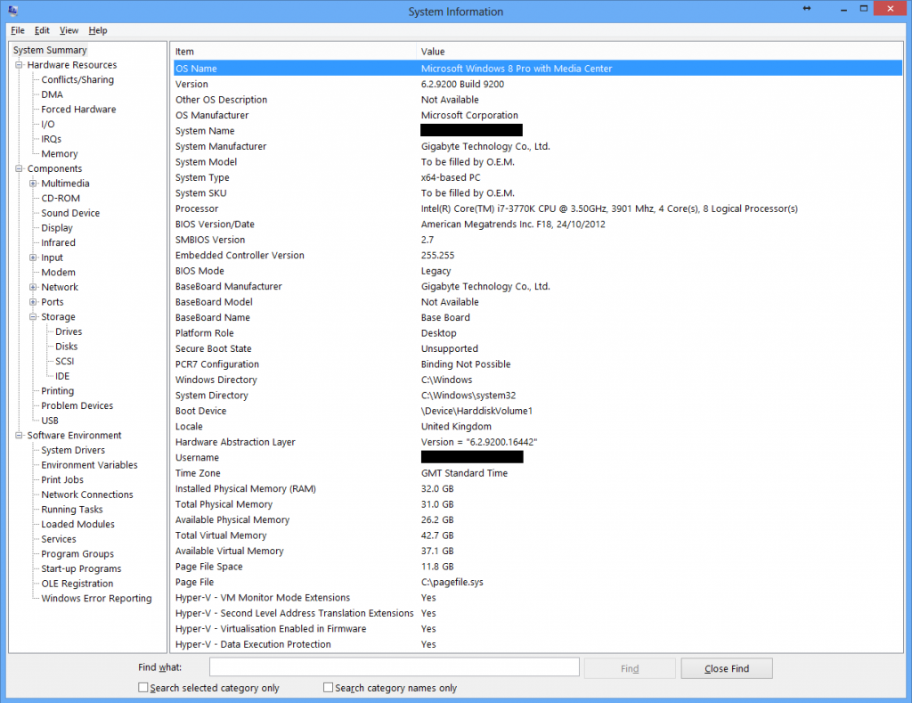This screenshot has width=912, height=703.
Task: Open the View menu
Action: click(69, 30)
